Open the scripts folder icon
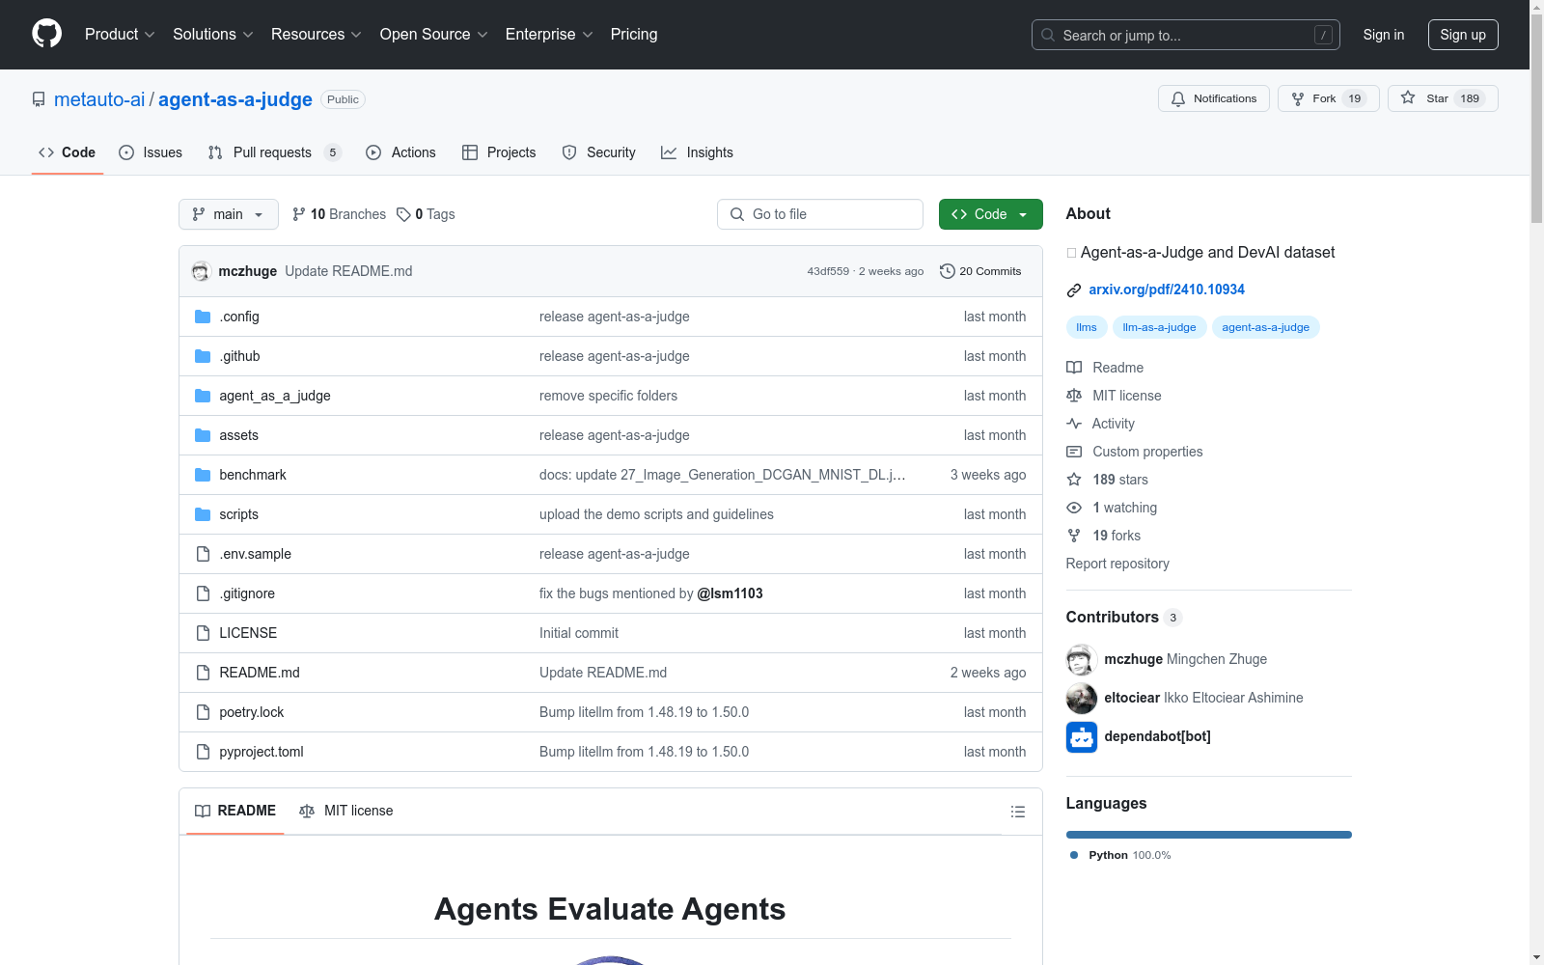The width and height of the screenshot is (1544, 965). (x=203, y=514)
